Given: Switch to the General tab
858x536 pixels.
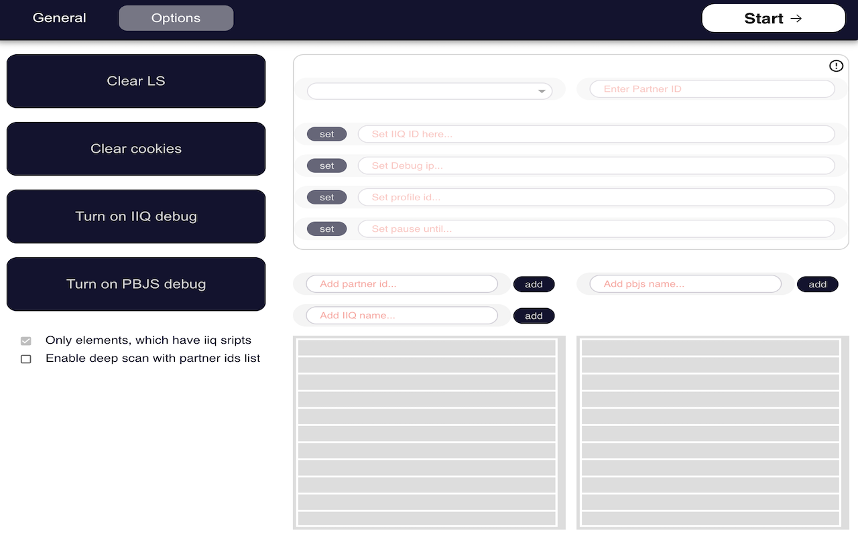Looking at the screenshot, I should (x=60, y=18).
